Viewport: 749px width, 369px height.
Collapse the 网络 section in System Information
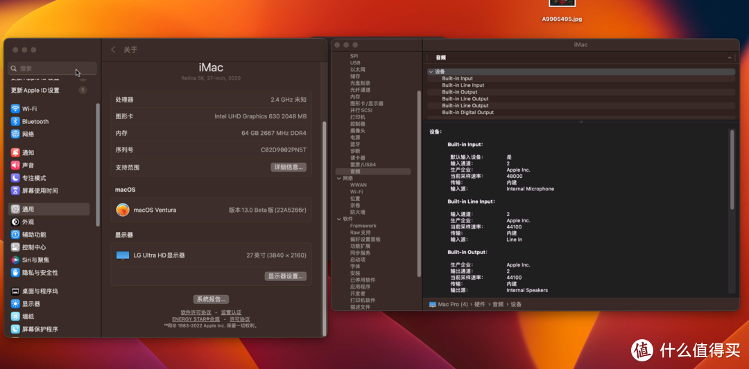coord(338,179)
